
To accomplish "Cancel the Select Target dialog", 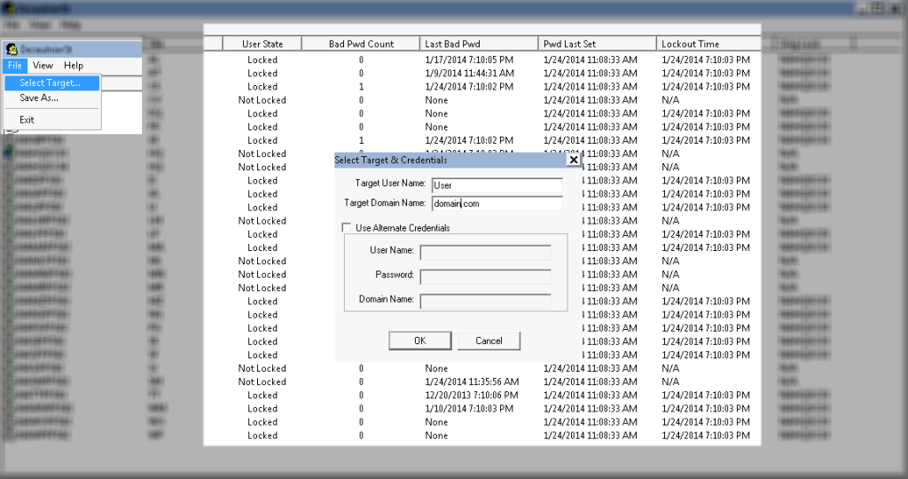I will (x=489, y=341).
